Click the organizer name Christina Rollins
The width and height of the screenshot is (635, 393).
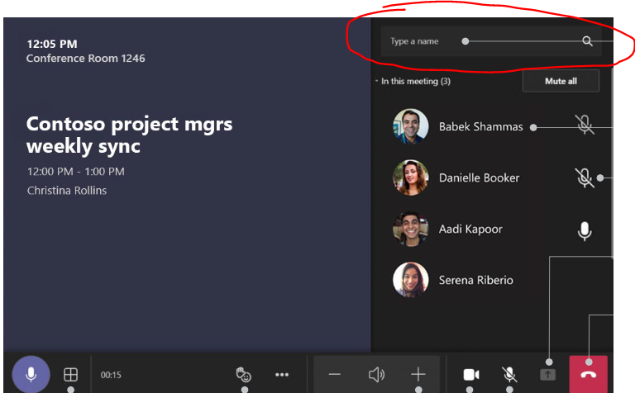tap(67, 191)
